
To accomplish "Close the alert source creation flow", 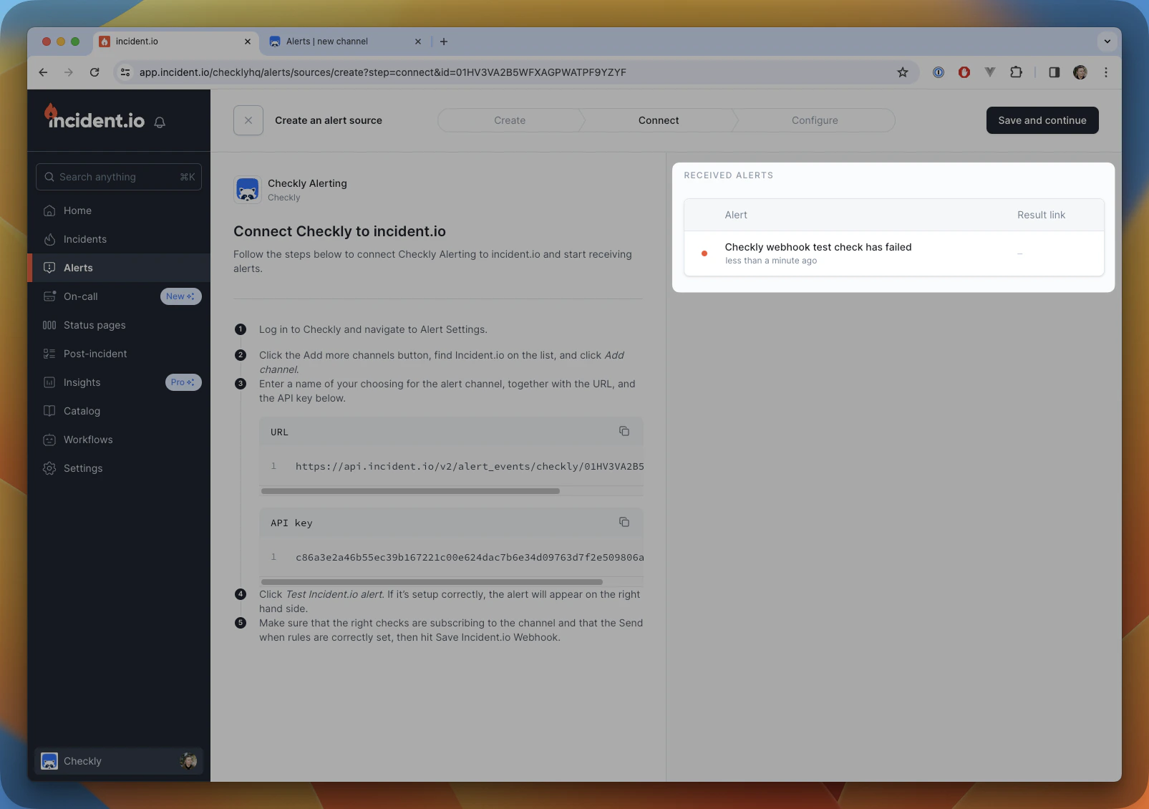I will point(248,120).
